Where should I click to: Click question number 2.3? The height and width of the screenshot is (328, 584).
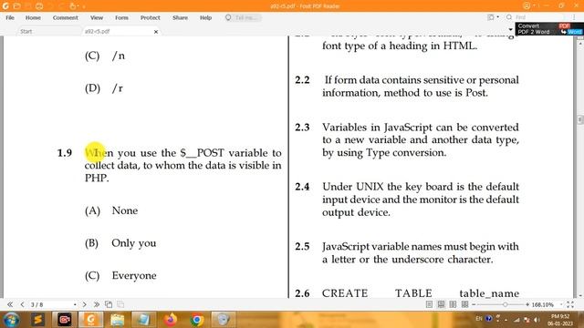(x=302, y=128)
